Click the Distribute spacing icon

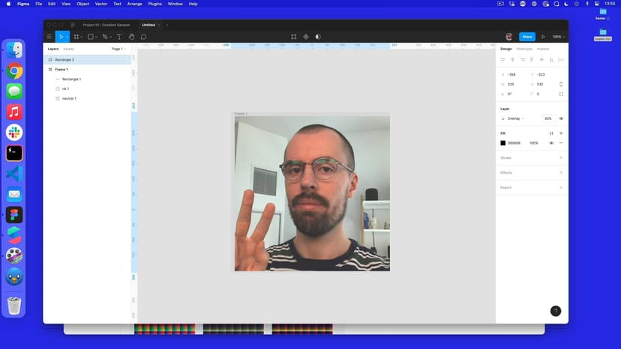click(x=561, y=60)
